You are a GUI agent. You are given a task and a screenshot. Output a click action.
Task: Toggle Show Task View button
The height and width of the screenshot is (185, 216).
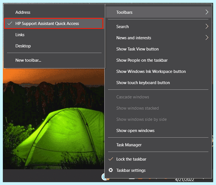pyautogui.click(x=158, y=49)
